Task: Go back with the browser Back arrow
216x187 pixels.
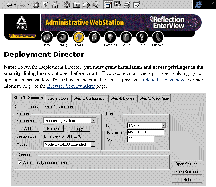Action: (9, 5)
